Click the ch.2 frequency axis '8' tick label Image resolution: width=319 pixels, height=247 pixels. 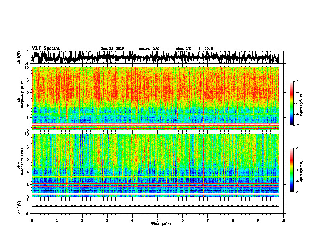click(28, 147)
